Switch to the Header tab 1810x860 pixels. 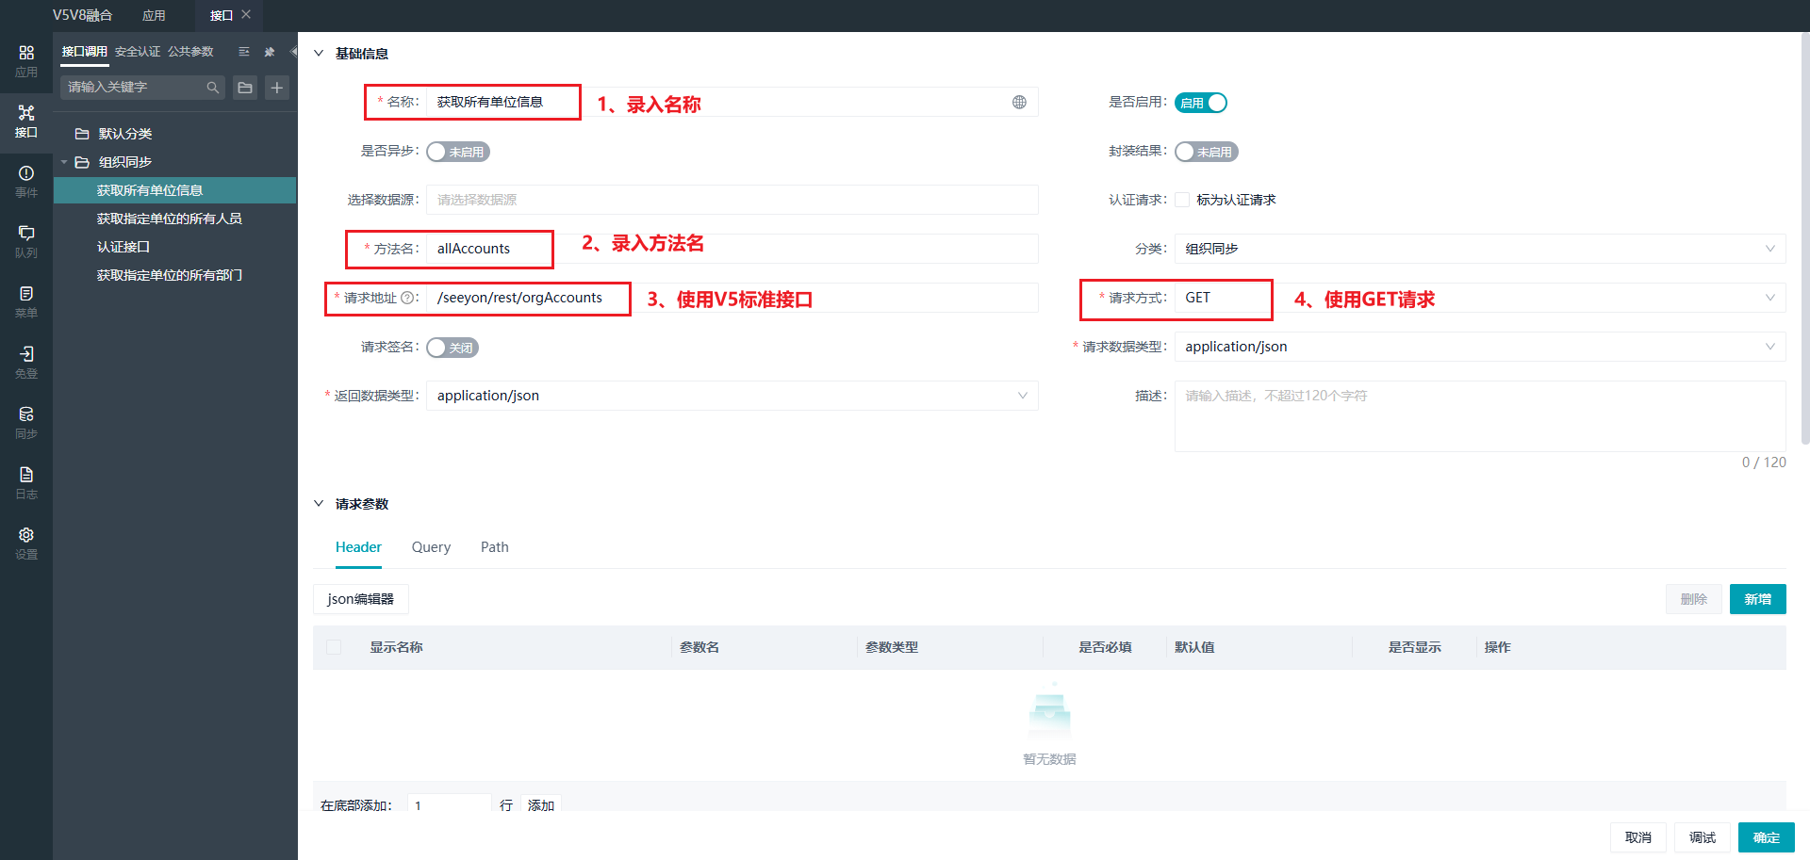coord(358,547)
